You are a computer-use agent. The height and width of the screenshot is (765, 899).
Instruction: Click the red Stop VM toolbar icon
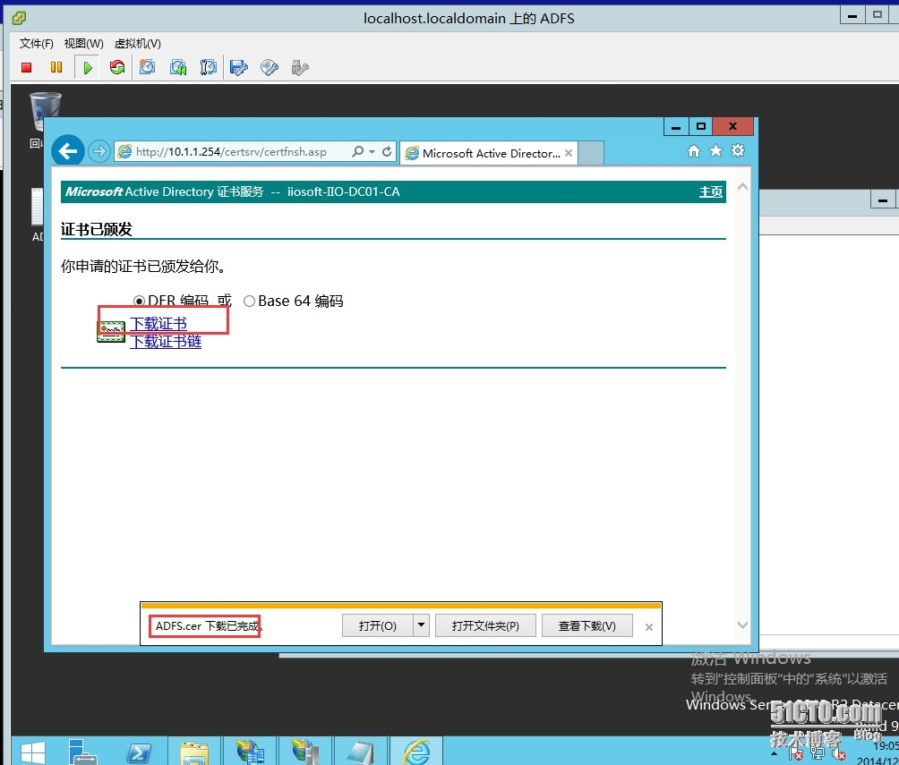[26, 68]
